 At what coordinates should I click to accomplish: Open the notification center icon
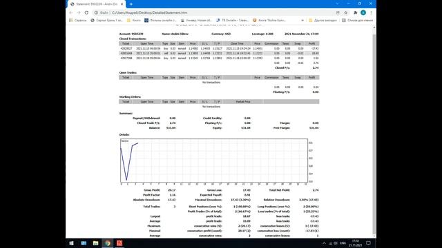coord(368,243)
